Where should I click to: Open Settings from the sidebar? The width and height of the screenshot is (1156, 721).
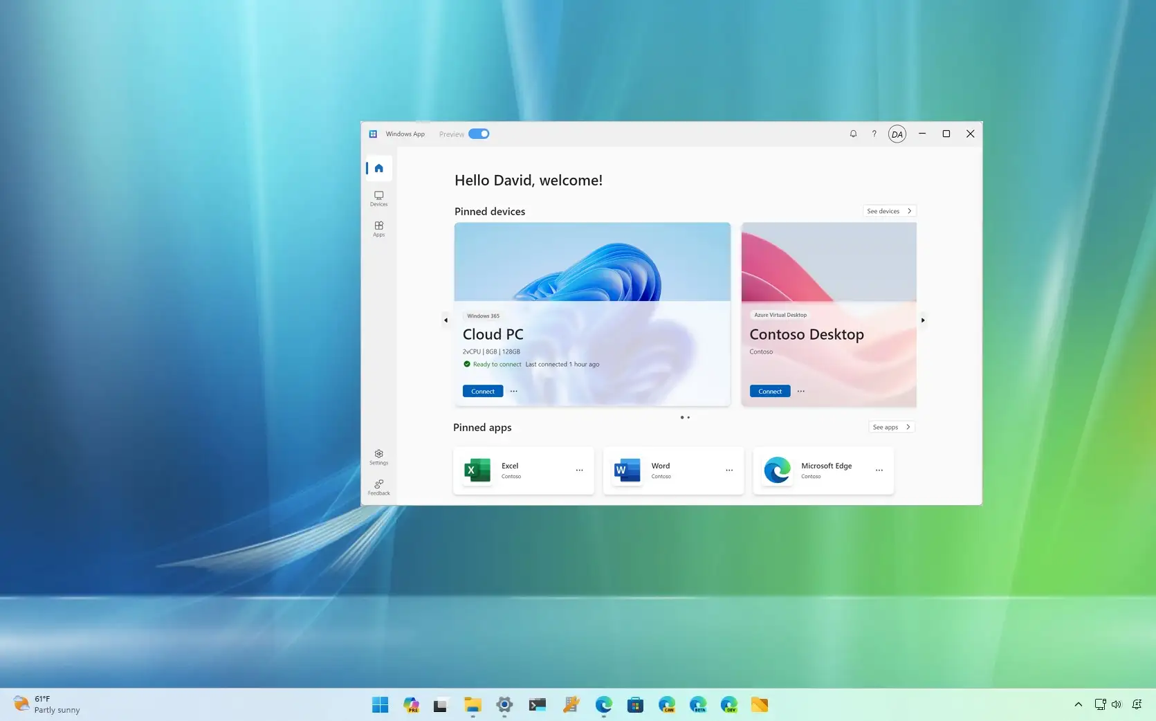click(x=378, y=457)
